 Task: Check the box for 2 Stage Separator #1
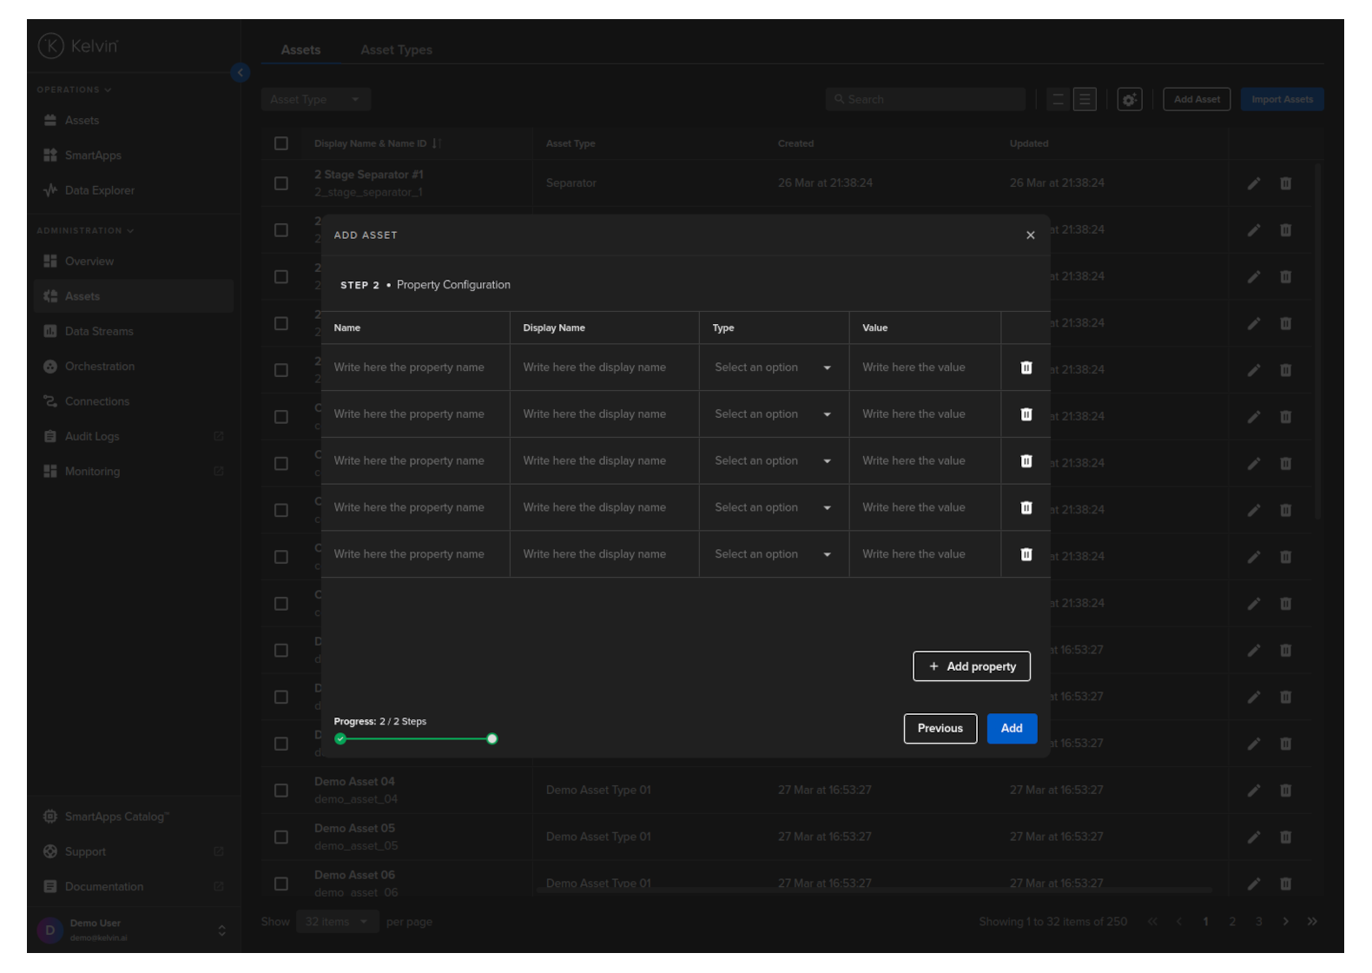(281, 183)
